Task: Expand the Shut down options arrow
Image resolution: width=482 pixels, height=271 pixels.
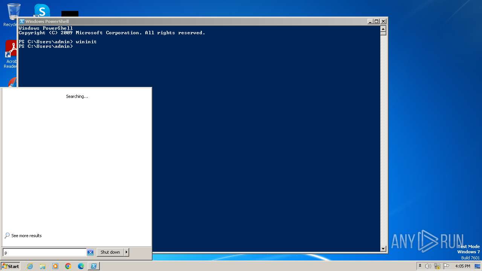Action: click(x=127, y=252)
